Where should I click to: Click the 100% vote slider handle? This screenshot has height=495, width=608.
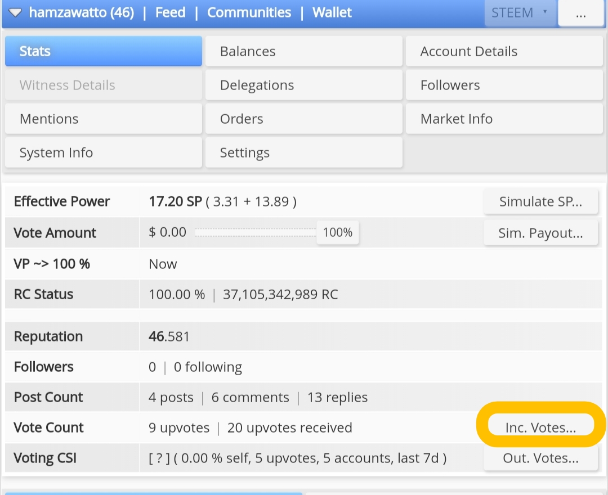[x=338, y=232]
